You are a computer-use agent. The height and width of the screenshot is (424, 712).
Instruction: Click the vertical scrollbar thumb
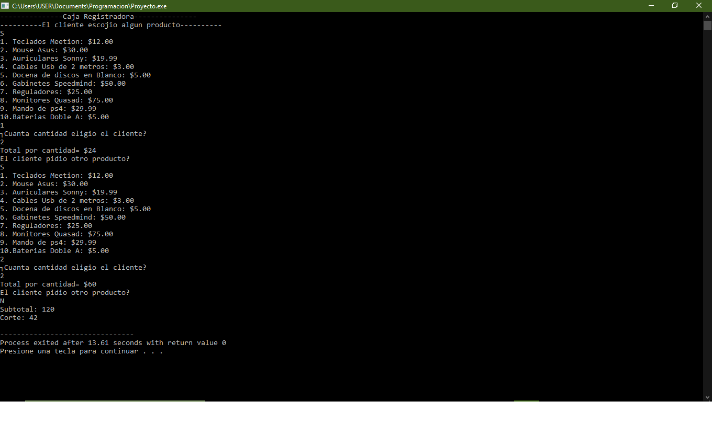click(x=707, y=25)
